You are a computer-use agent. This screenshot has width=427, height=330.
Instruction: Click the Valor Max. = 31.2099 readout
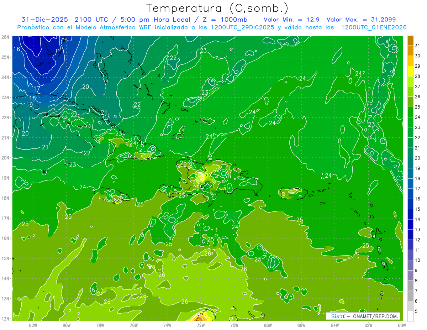pyautogui.click(x=361, y=20)
